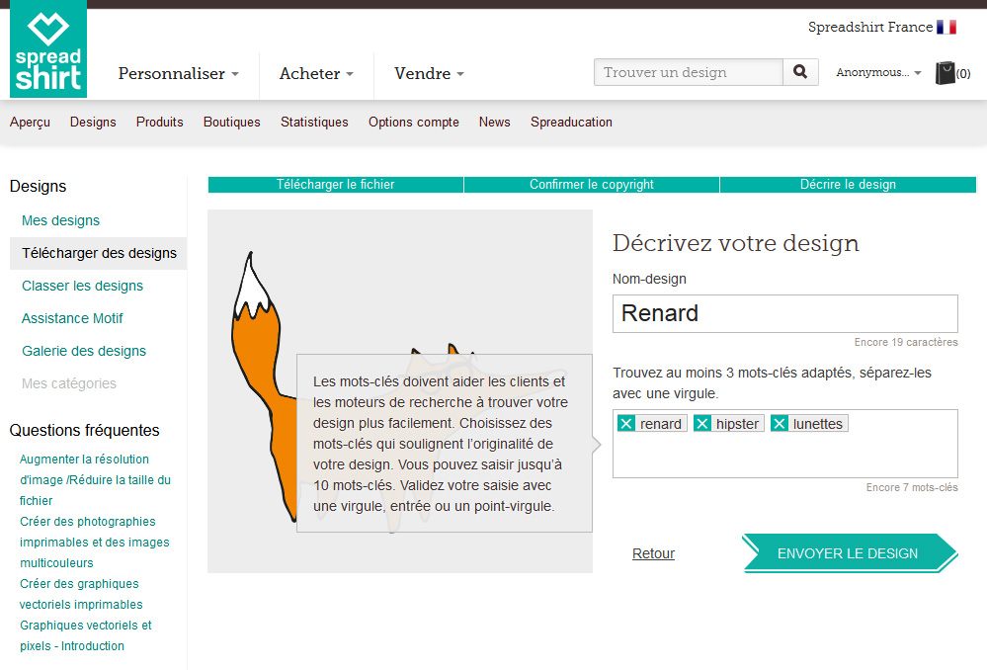The height and width of the screenshot is (670, 987).
Task: Expand the Vendre dropdown menu
Action: 429,74
